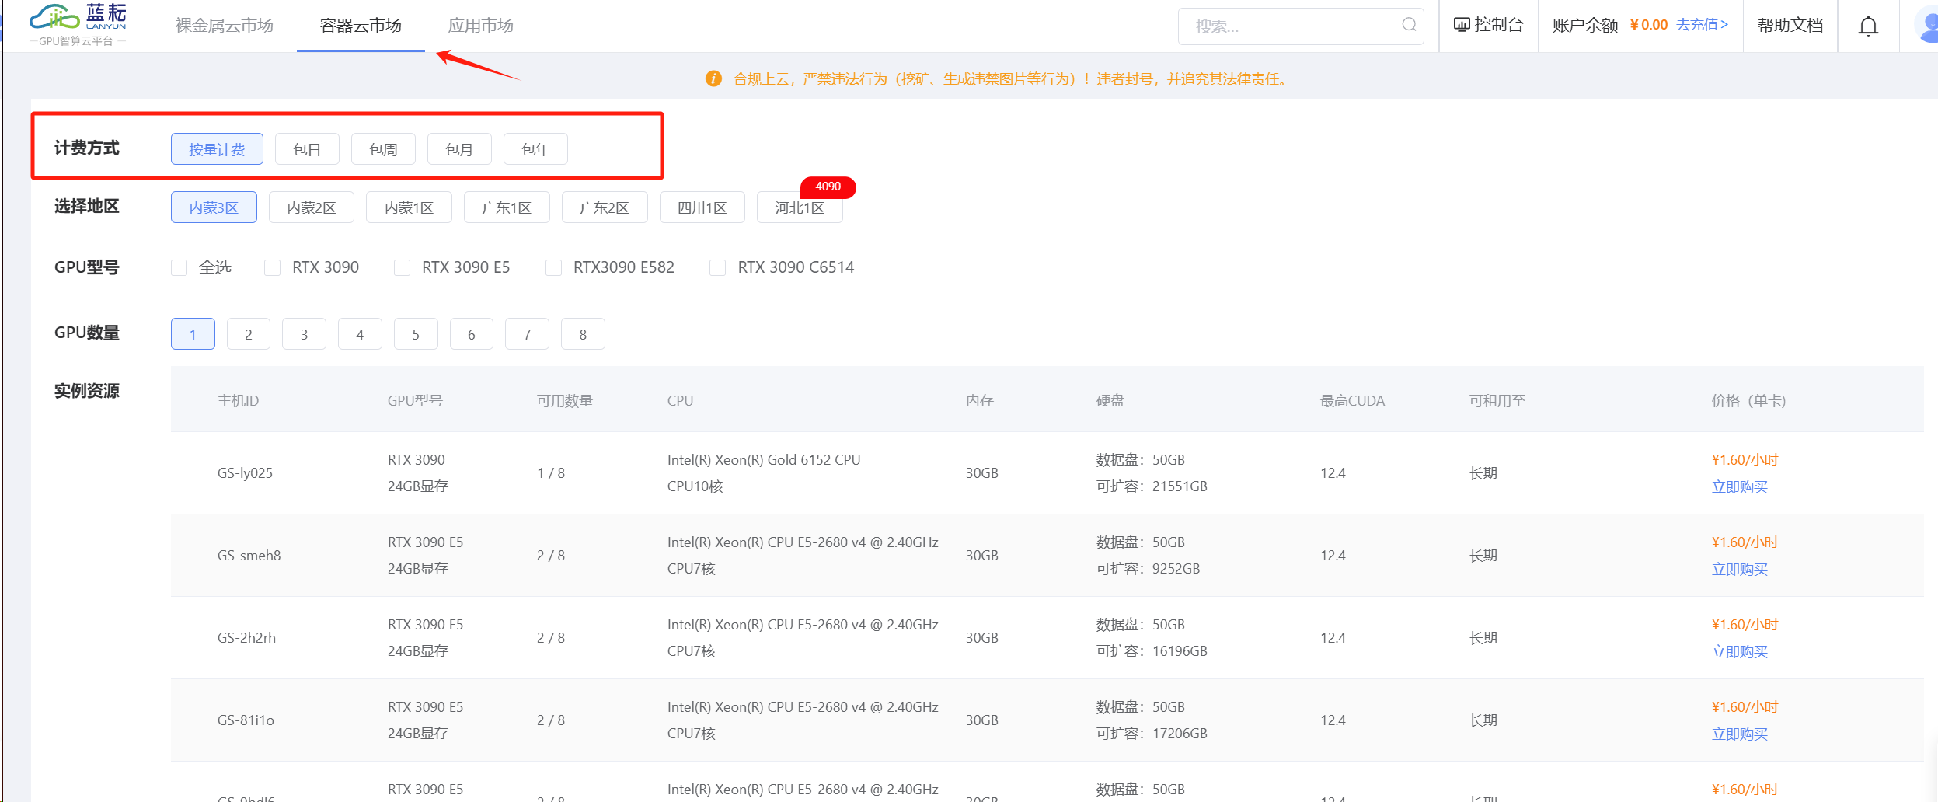
Task: Set GPU quantity to 6
Action: click(472, 334)
